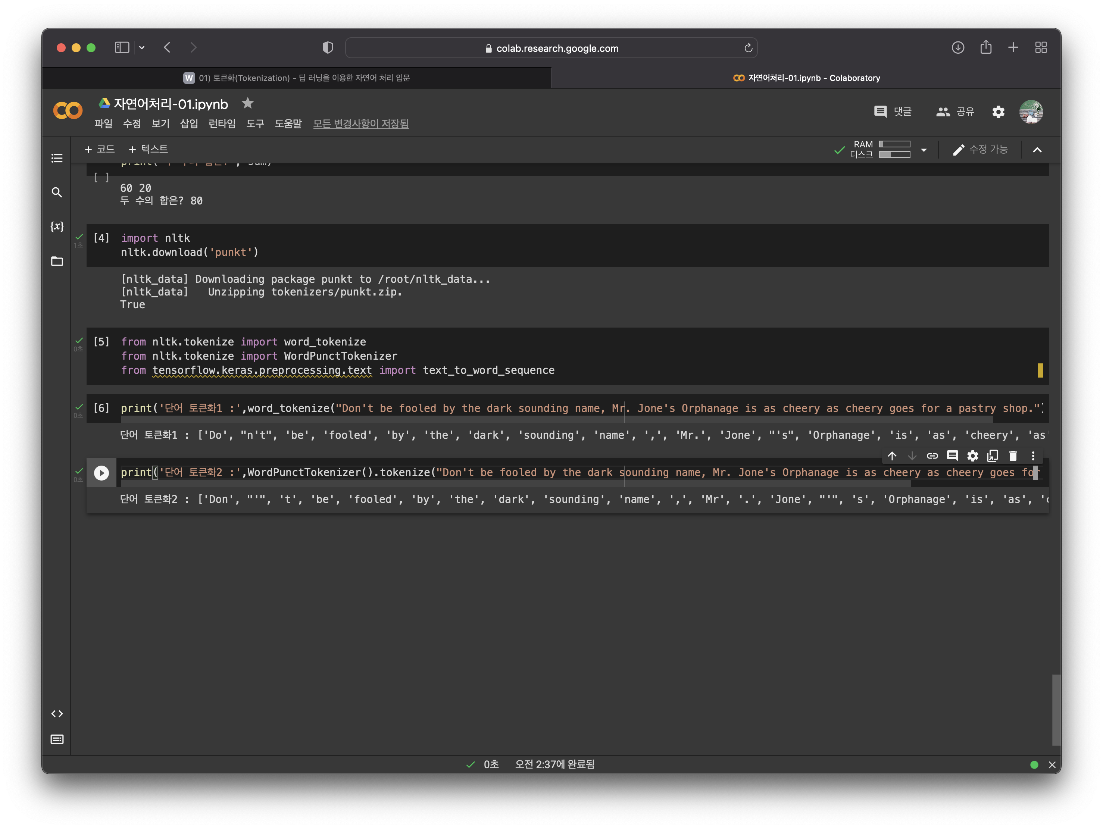Star the notebook title

point(248,103)
